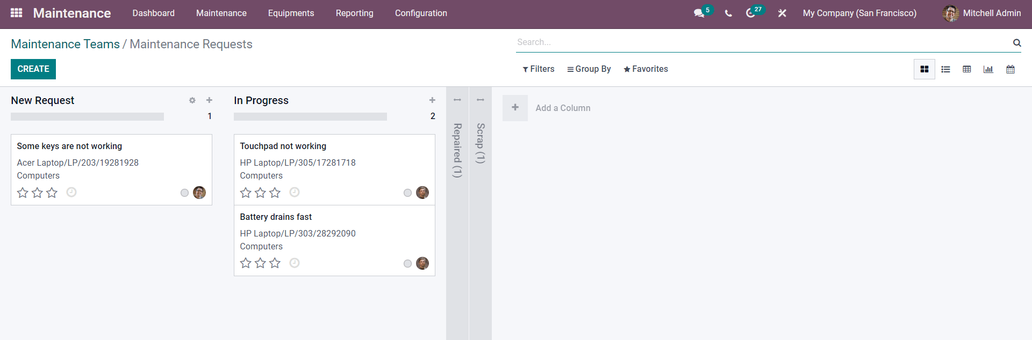Open kanban state dot on Some keys are not working

pyautogui.click(x=184, y=193)
